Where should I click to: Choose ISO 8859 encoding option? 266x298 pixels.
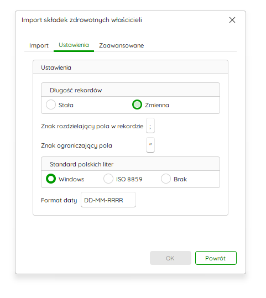point(108,179)
